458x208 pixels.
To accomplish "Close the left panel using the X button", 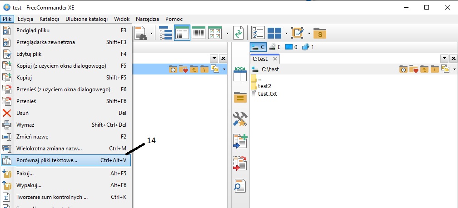I will (223, 59).
